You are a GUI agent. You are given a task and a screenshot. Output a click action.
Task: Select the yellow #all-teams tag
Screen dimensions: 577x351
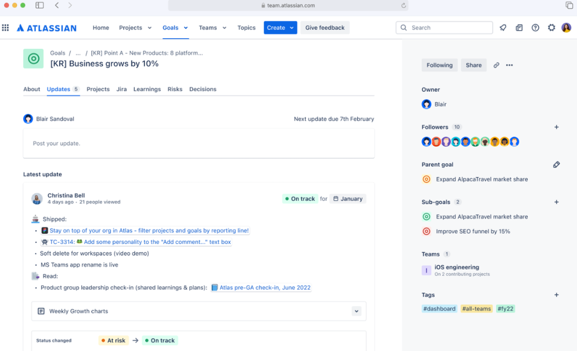[476, 309]
